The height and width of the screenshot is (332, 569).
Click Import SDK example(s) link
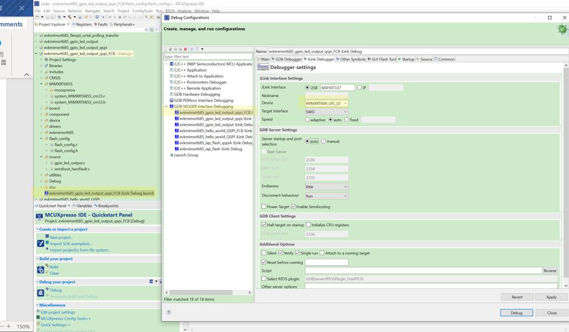pyautogui.click(x=71, y=244)
